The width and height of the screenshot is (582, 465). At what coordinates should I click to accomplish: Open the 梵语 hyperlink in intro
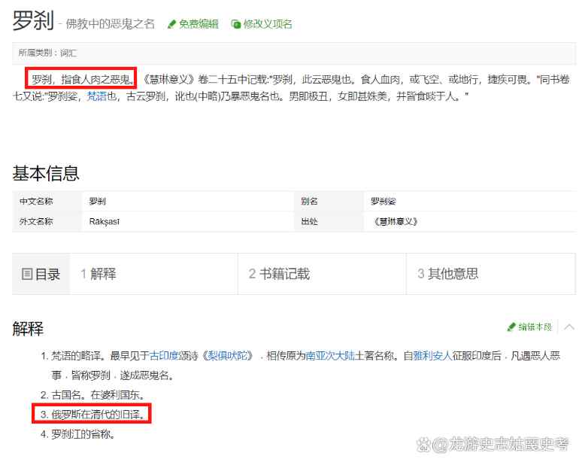pos(97,96)
